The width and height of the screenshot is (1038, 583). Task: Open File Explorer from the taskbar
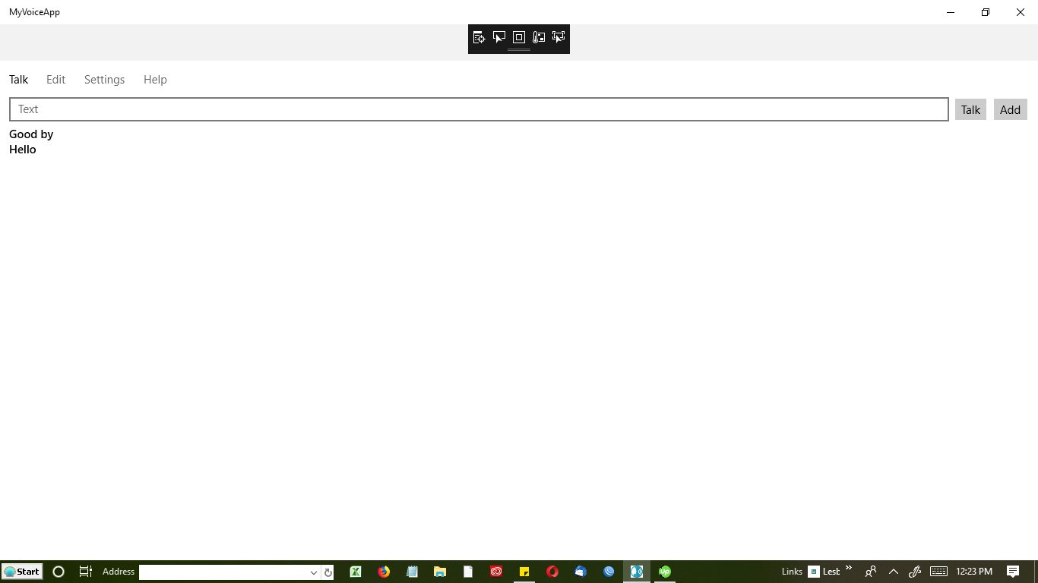pos(440,571)
